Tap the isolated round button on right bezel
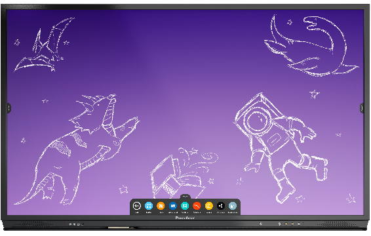371x236 pixels. click(260, 224)
